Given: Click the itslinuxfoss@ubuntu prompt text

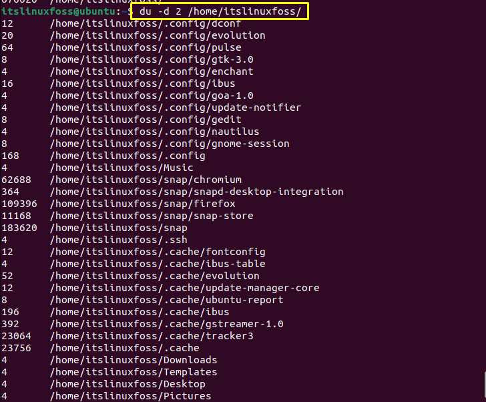Looking at the screenshot, I should [59, 11].
